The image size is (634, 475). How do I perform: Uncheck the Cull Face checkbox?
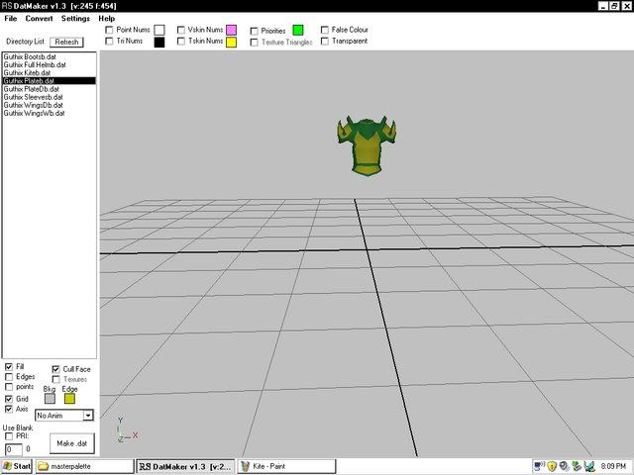pos(56,369)
